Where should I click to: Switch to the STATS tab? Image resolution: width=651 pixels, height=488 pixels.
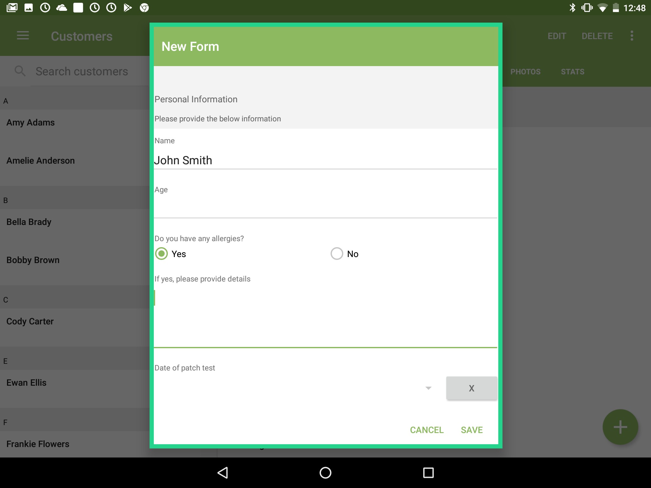572,71
